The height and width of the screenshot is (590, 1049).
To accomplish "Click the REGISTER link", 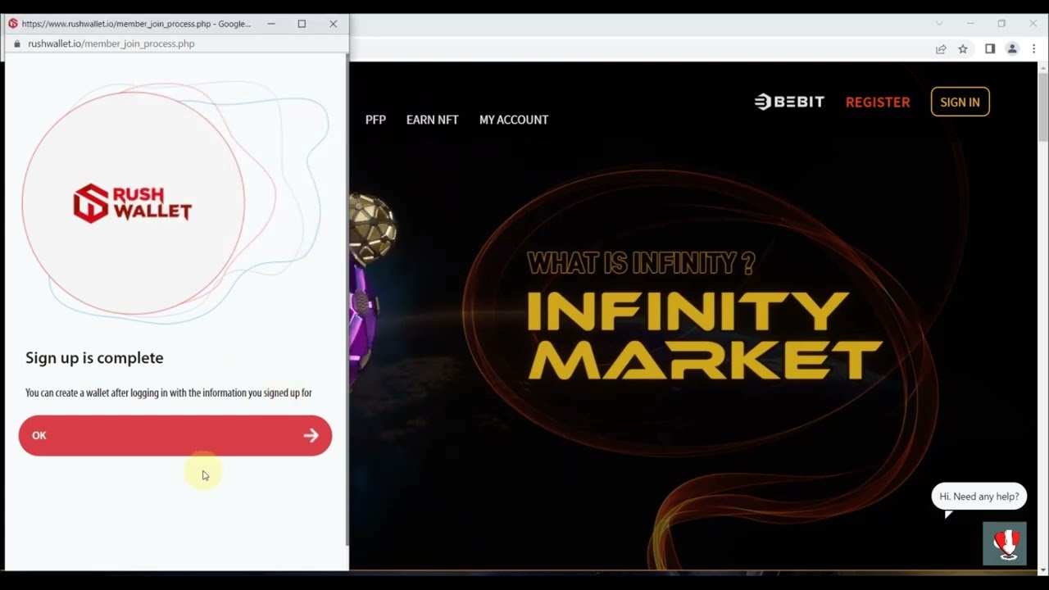I will point(878,102).
